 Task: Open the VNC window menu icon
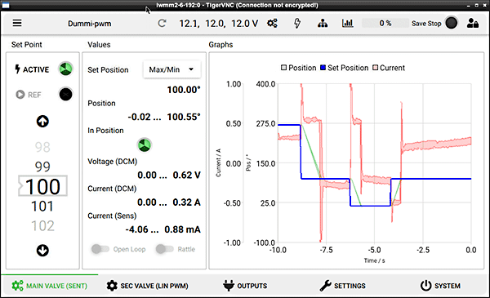[6, 6]
